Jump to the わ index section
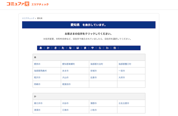Screen dimensions: 178x116 pos(107,48)
